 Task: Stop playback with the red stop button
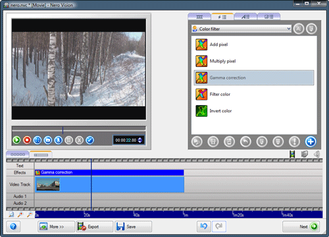click(27, 140)
